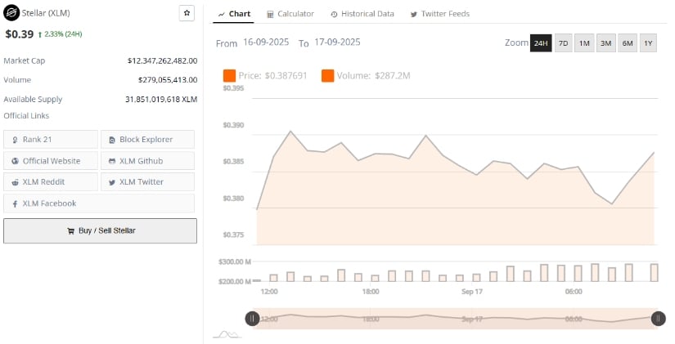Select the 1M zoom range

click(584, 42)
